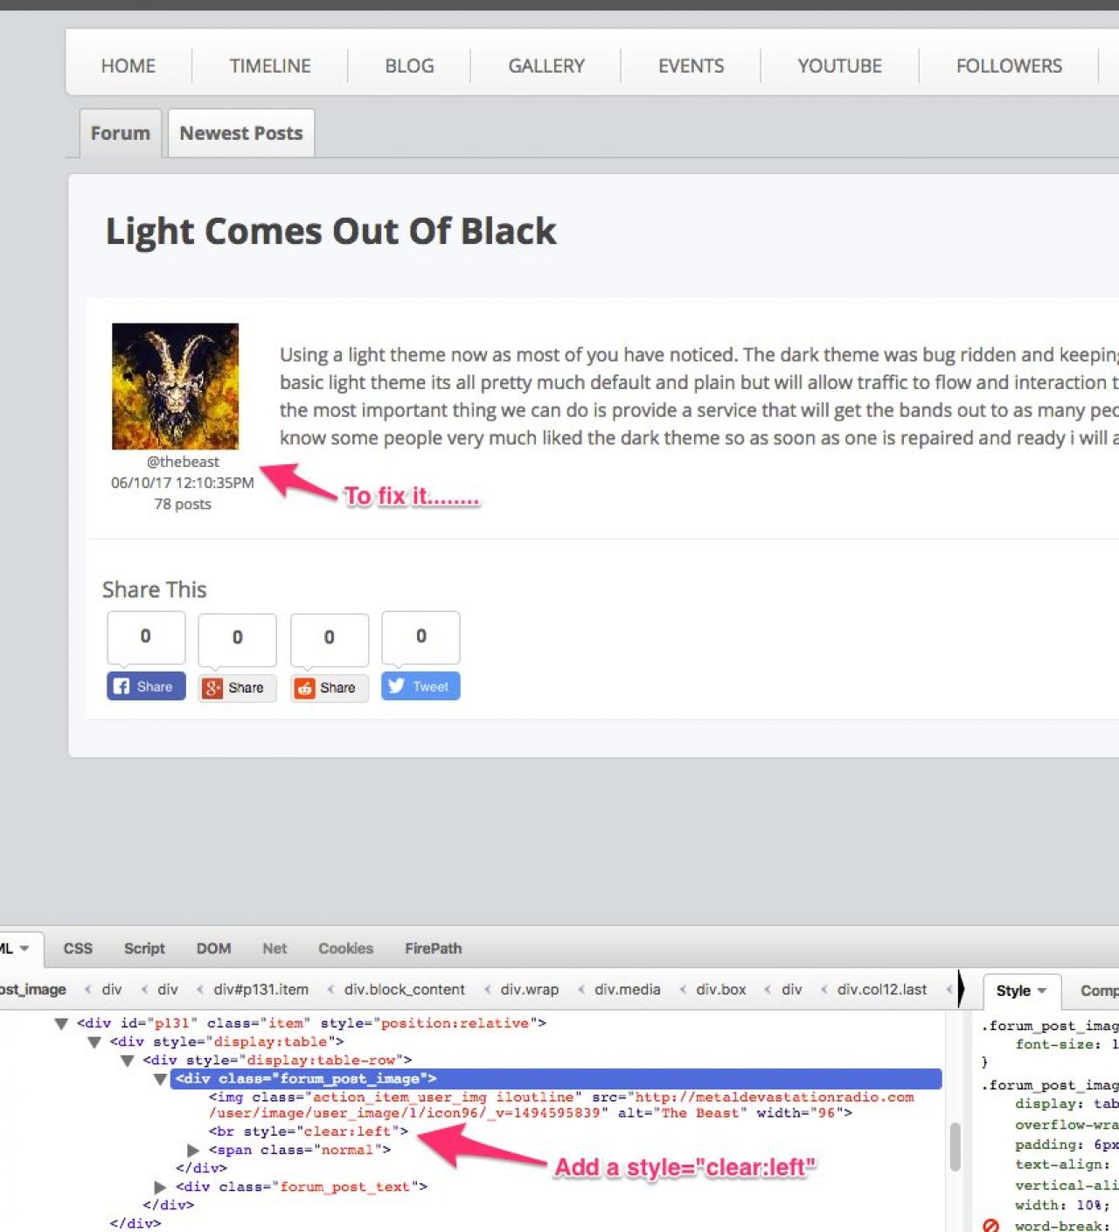
Task: Click the side panel splitter arrow
Action: 961,989
